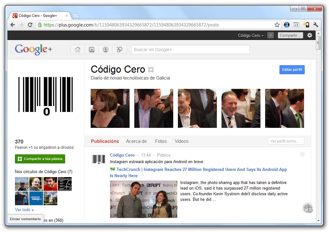
Task: Go back with the browser back arrow
Action: click(12, 25)
